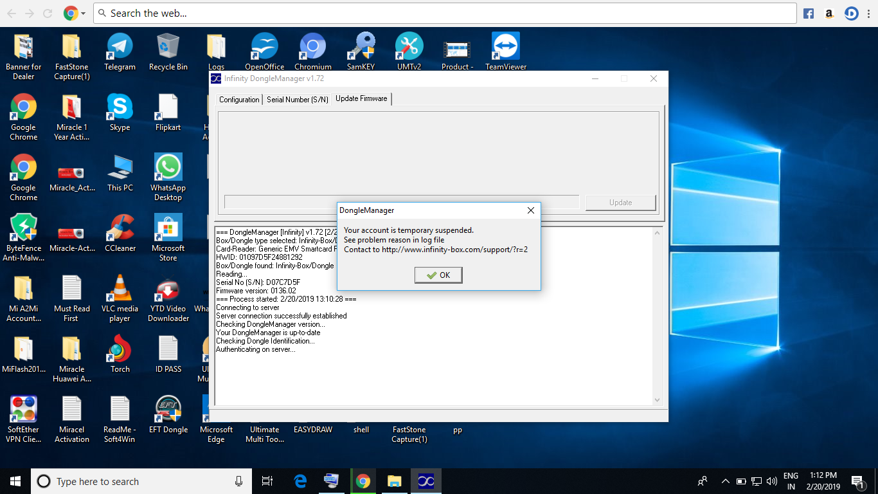Click the Infinity DongleManager taskbar icon
The height and width of the screenshot is (494, 878).
[x=426, y=481]
